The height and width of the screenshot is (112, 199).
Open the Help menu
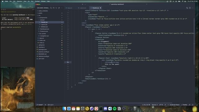(49, 1)
